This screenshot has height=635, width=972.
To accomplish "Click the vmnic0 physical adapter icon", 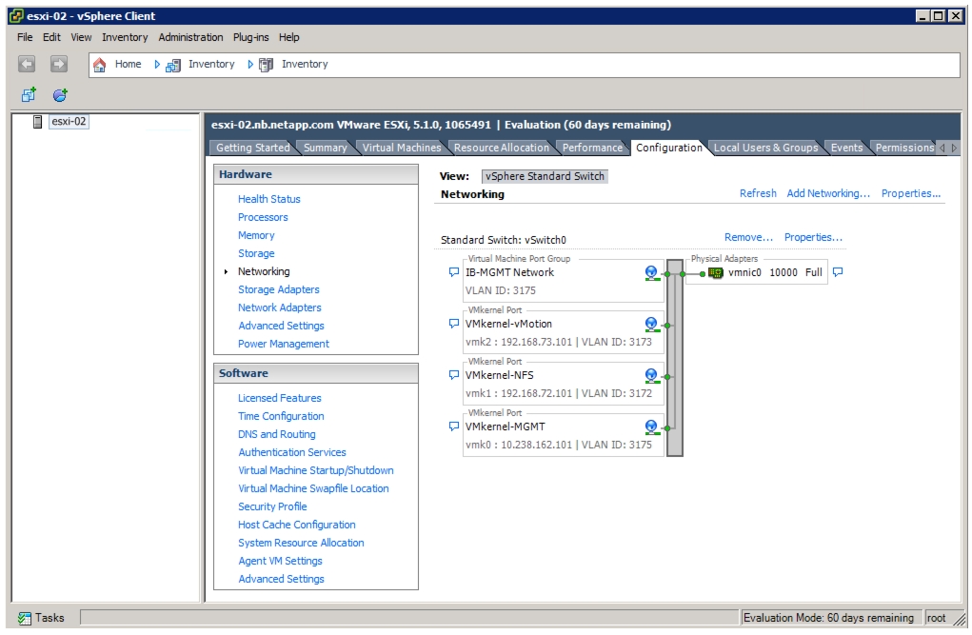I will point(715,273).
